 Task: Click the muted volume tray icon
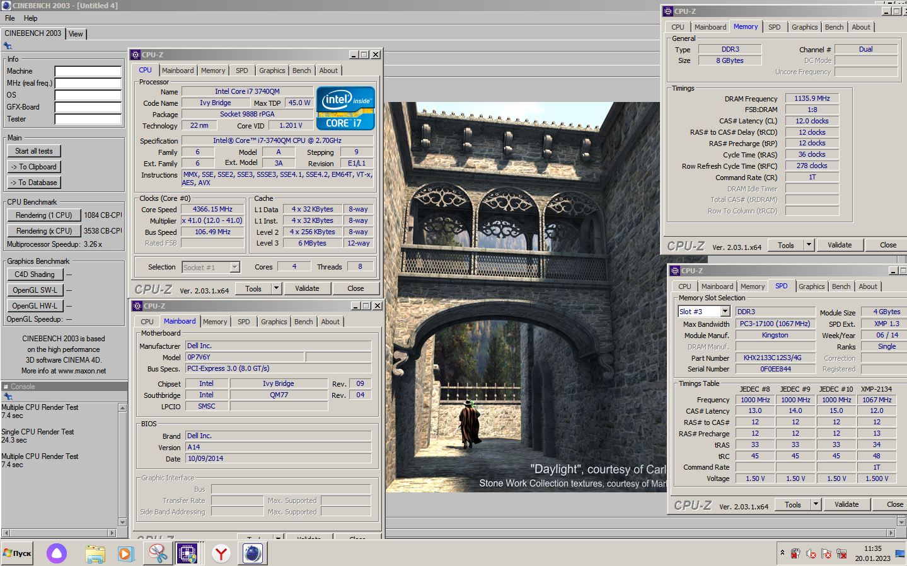[x=811, y=553]
